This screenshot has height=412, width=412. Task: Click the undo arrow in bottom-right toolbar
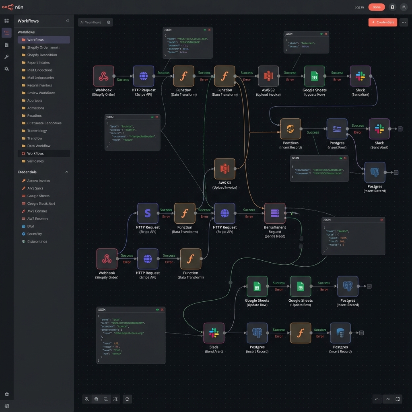point(377,399)
